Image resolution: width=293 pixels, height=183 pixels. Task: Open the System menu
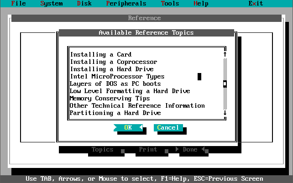point(52,3)
